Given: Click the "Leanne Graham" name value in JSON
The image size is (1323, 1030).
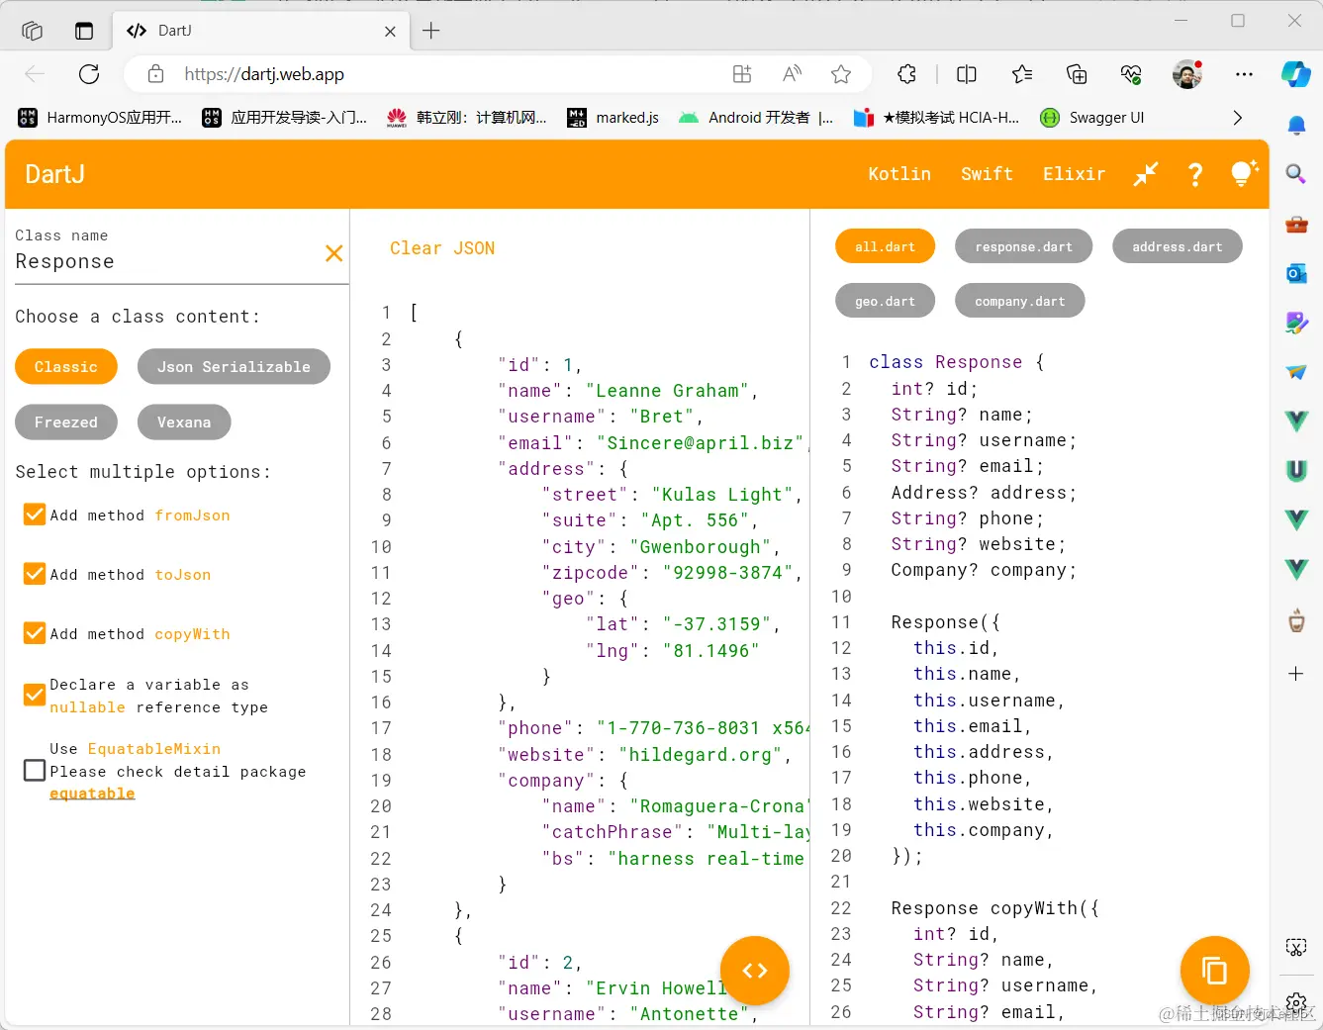Looking at the screenshot, I should [x=666, y=391].
